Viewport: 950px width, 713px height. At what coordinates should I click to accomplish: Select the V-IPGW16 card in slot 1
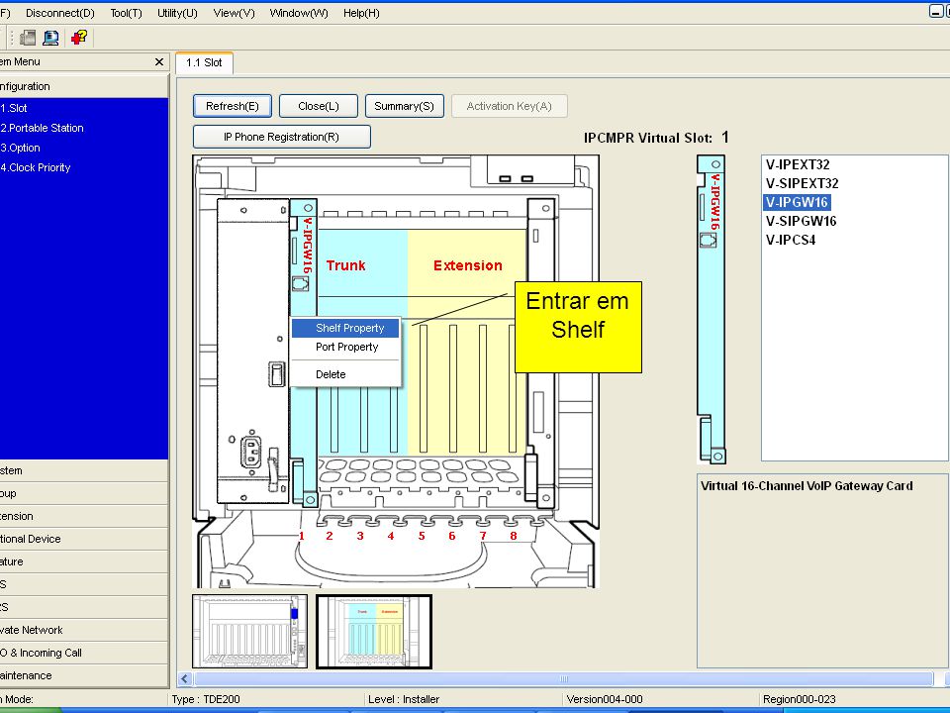coord(304,352)
